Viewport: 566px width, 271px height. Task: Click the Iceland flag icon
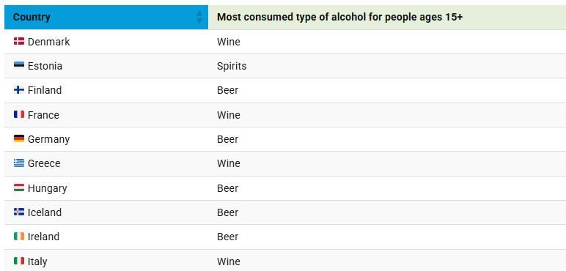click(19, 212)
